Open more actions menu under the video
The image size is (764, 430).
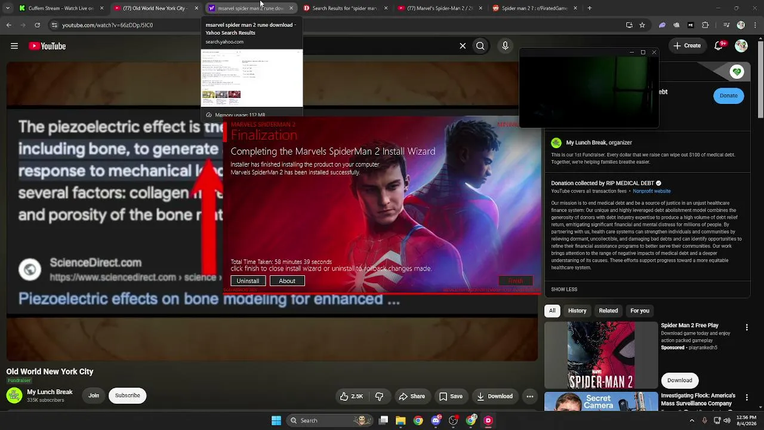[x=530, y=396]
